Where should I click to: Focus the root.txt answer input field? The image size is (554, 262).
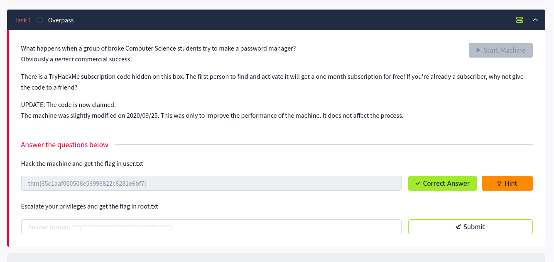coord(211,227)
